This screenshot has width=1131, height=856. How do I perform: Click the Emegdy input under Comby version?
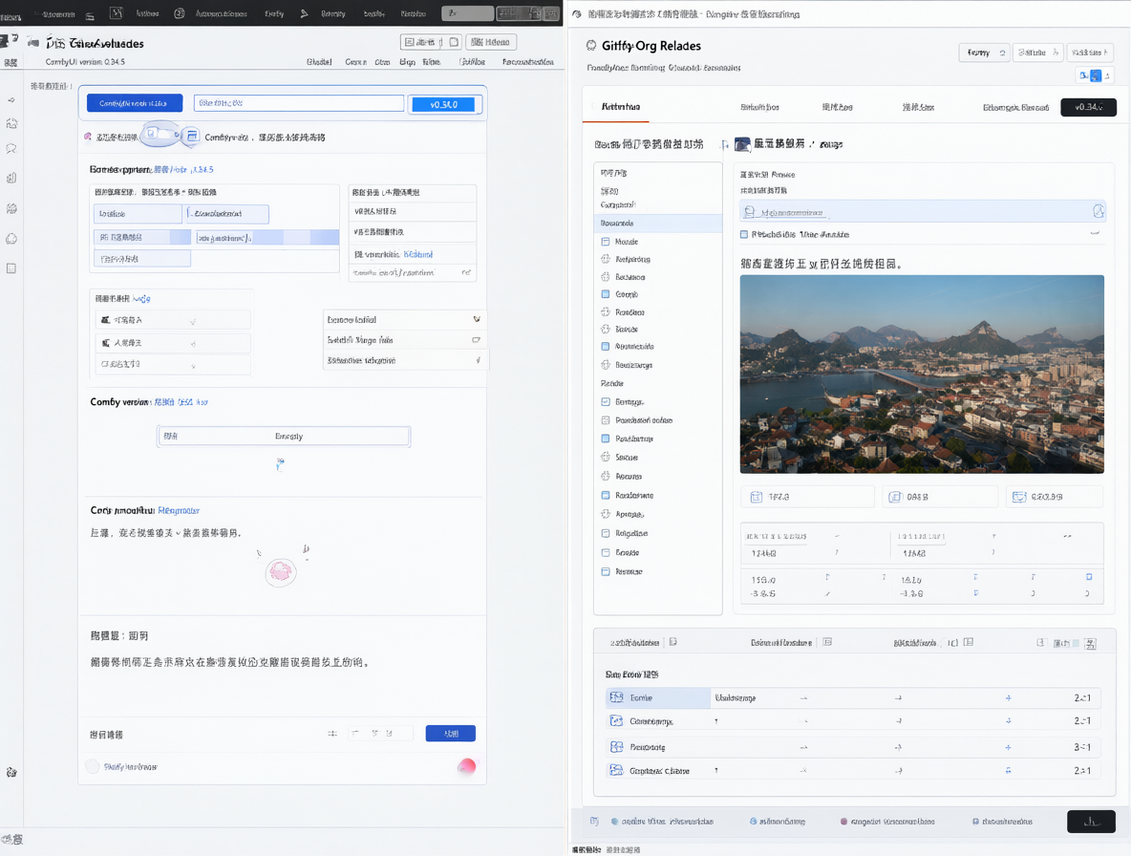(x=285, y=437)
